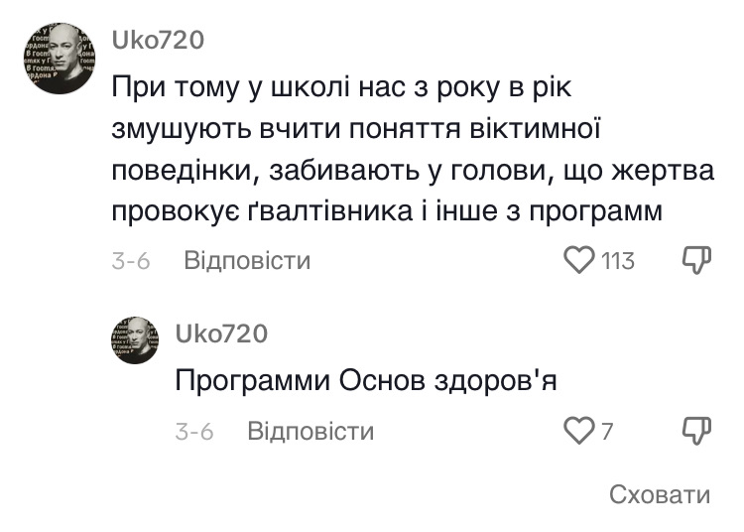Click the 113 likes count
744x532 pixels.
coord(617,261)
